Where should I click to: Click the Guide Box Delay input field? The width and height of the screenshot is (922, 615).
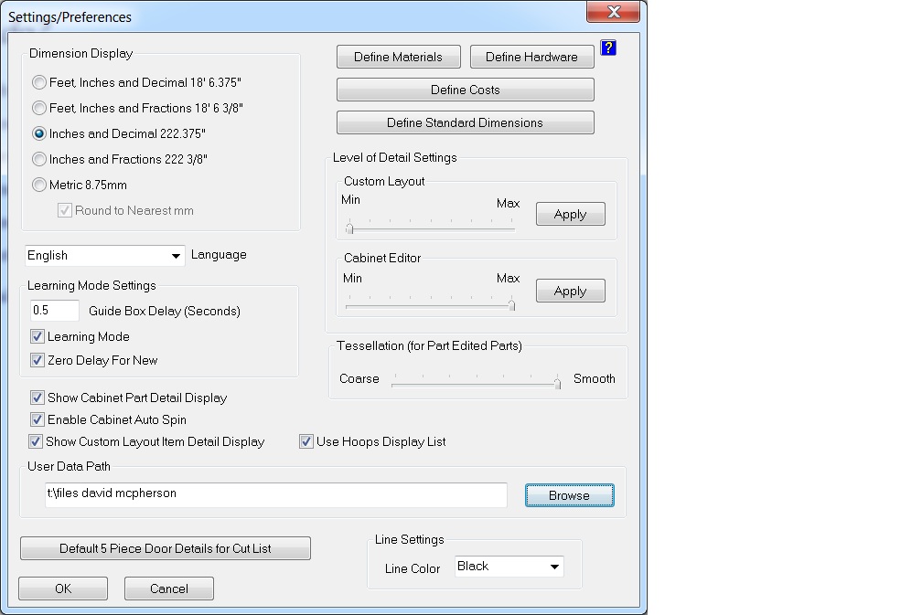pyautogui.click(x=55, y=311)
